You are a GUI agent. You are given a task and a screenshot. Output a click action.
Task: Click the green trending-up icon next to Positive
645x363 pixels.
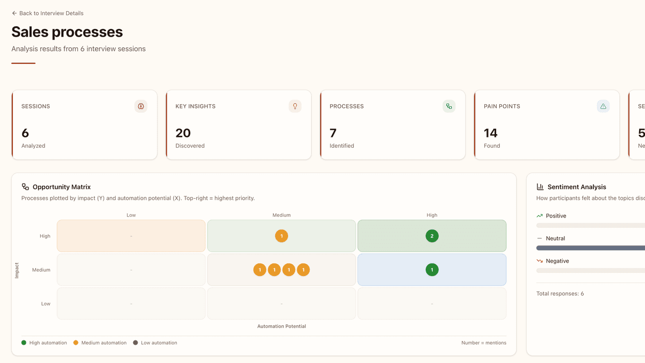[x=539, y=215]
